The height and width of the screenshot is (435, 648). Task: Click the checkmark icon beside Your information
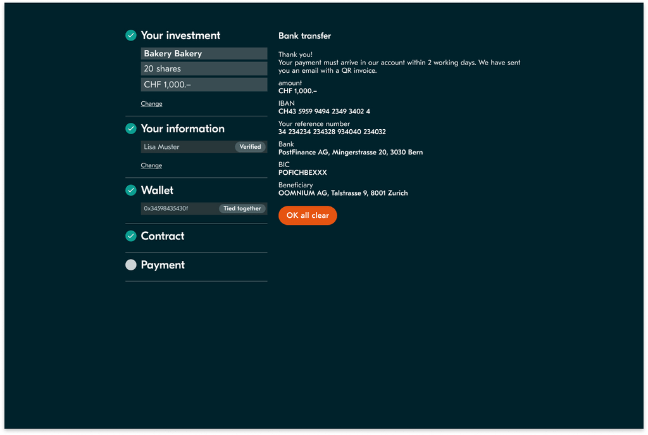[x=131, y=129]
